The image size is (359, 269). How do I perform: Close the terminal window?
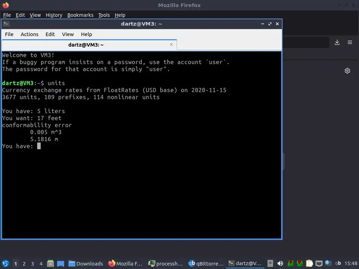(277, 24)
